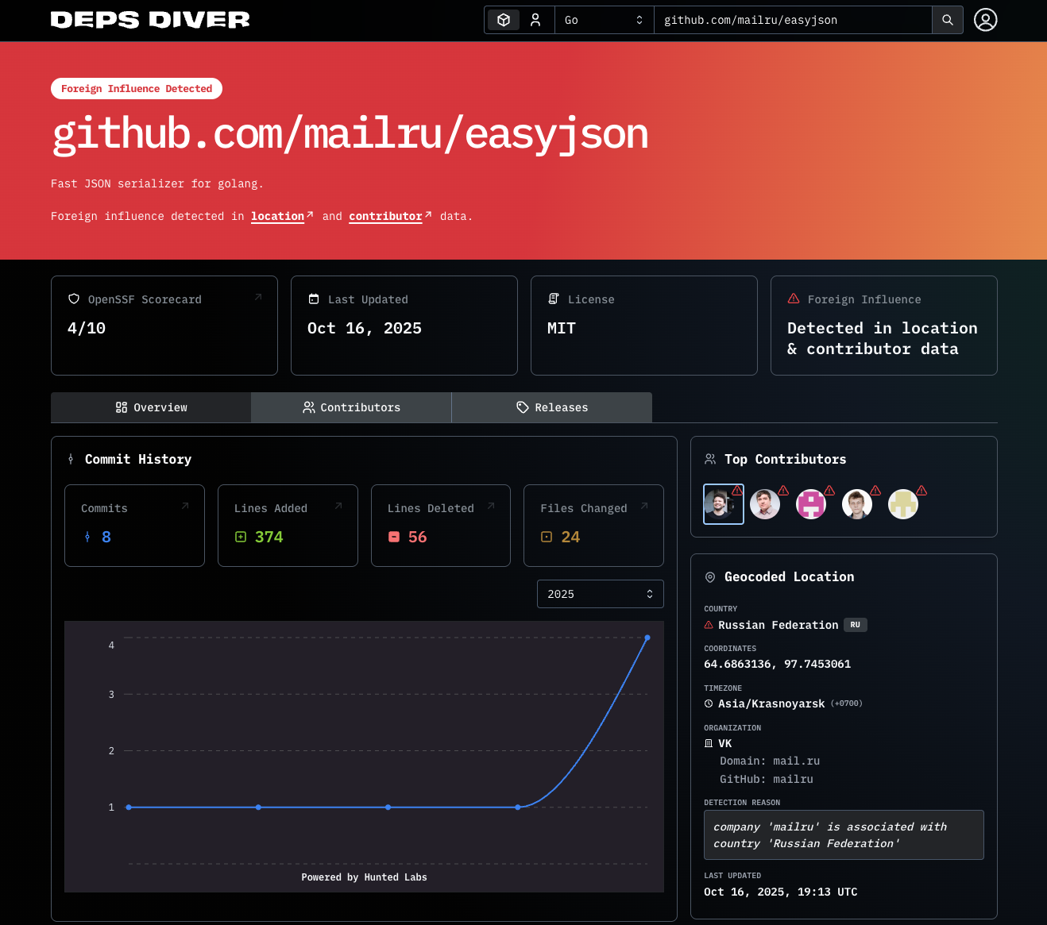The width and height of the screenshot is (1047, 925).
Task: Click the OpenSSF Scorecard shield icon
Action: 74,299
